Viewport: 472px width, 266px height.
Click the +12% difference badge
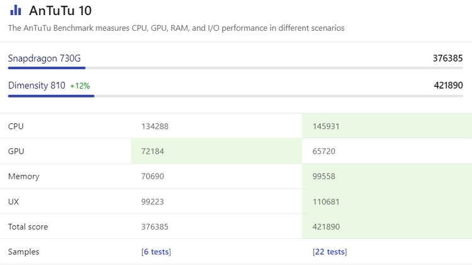point(80,86)
